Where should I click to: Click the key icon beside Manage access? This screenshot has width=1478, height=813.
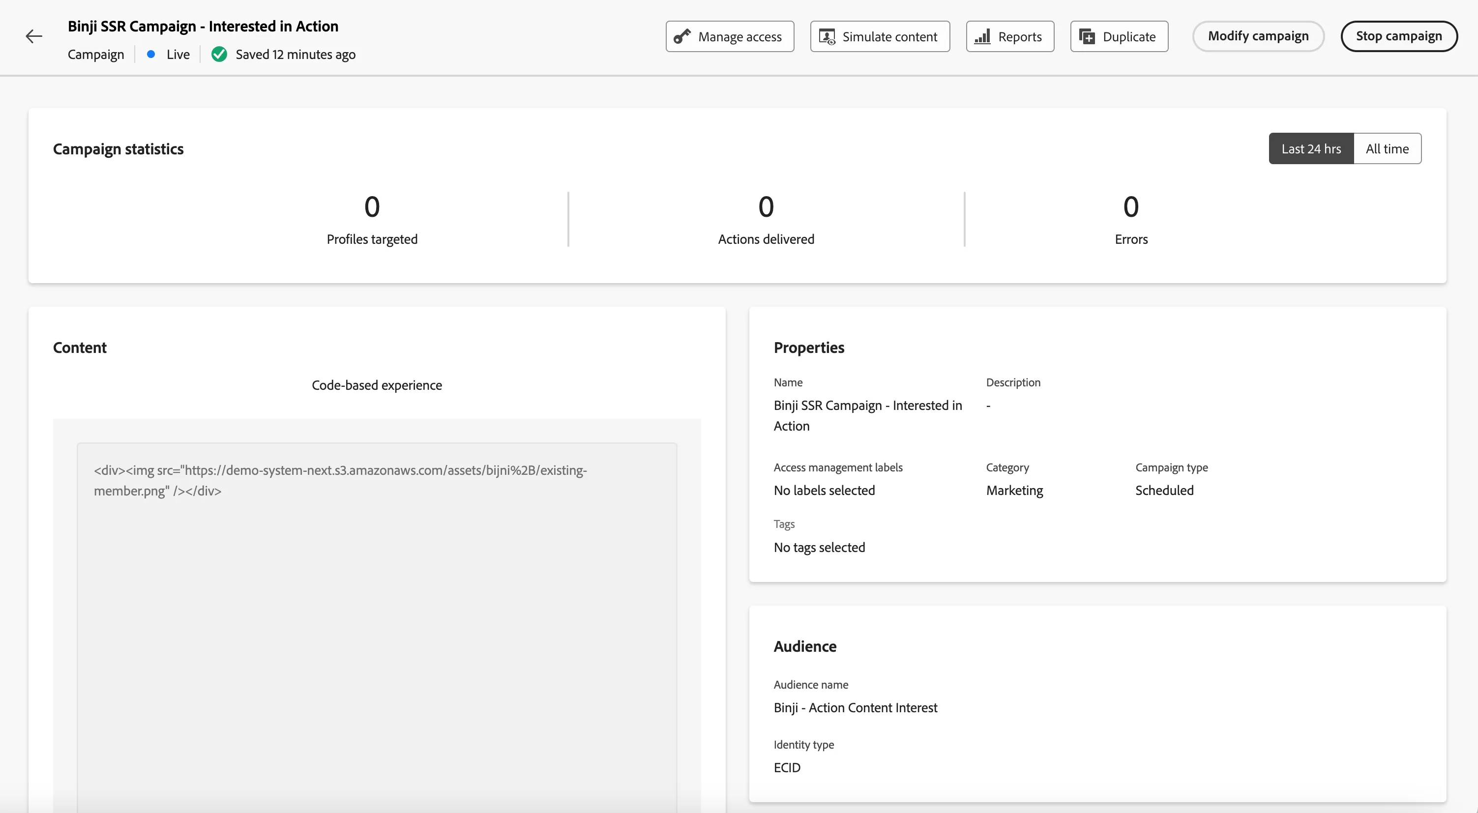click(682, 37)
